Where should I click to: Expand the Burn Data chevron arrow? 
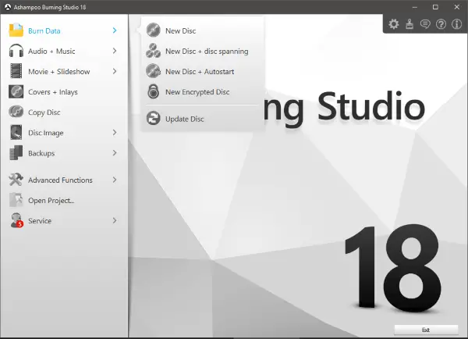[x=115, y=30]
